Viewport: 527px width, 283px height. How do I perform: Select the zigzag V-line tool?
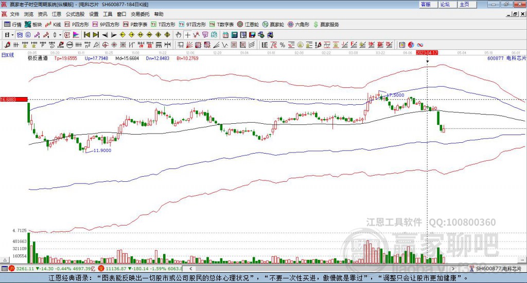coord(224,45)
